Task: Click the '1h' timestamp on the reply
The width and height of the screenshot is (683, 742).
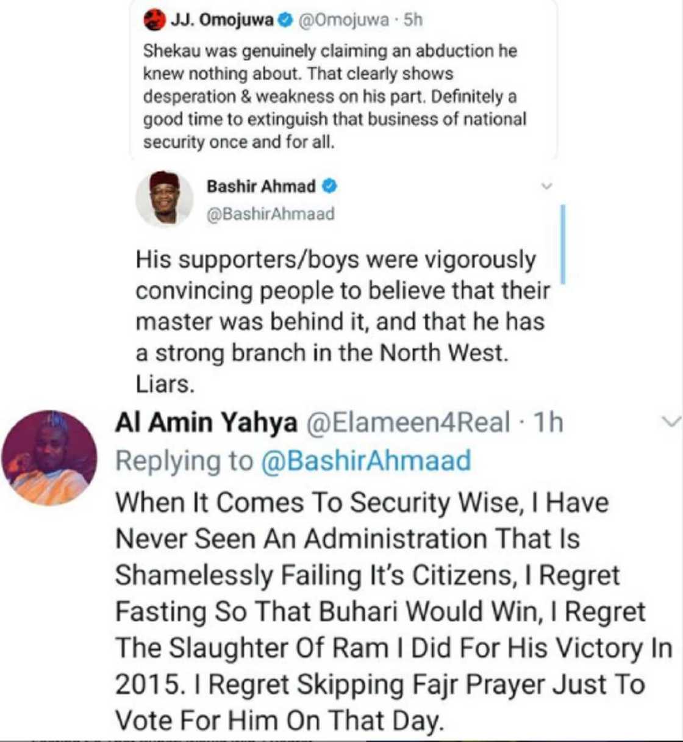Action: click(549, 421)
